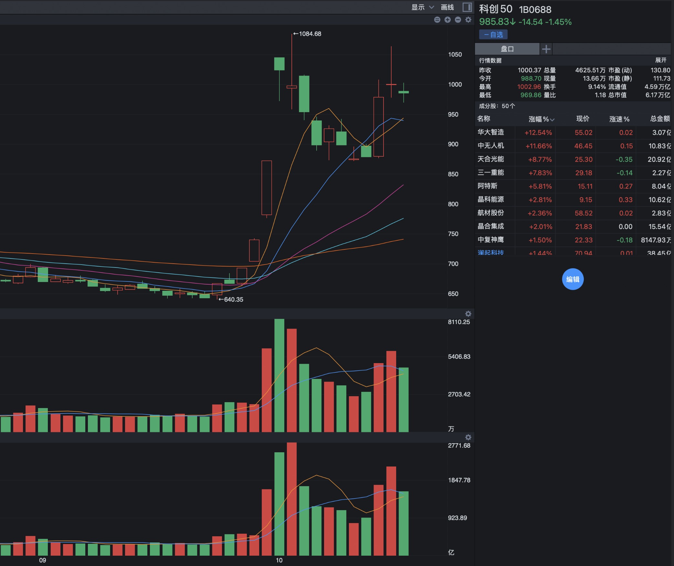674x566 pixels.
Task: Switch to the 盘口 tab
Action: (x=507, y=49)
